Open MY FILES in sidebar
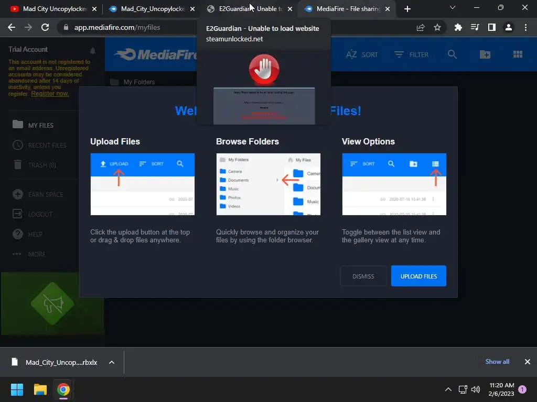The image size is (537, 402). tap(33, 125)
